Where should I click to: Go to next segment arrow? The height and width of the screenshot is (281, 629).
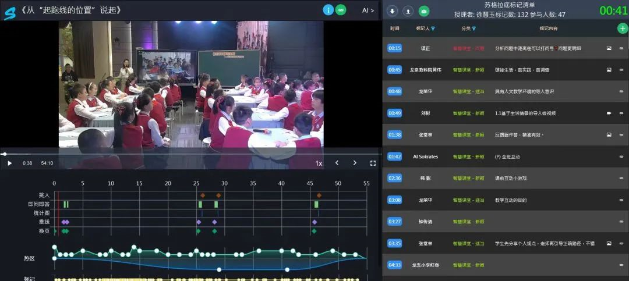click(355, 163)
